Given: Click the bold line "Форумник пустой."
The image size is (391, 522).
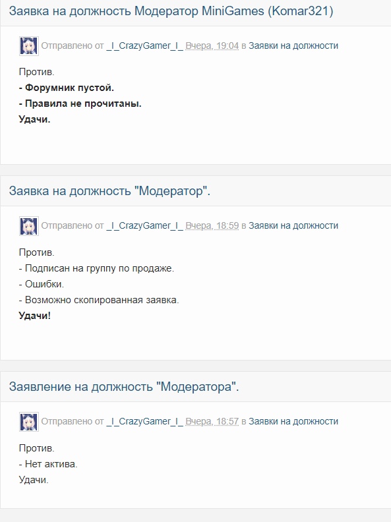Looking at the screenshot, I should 67,88.
